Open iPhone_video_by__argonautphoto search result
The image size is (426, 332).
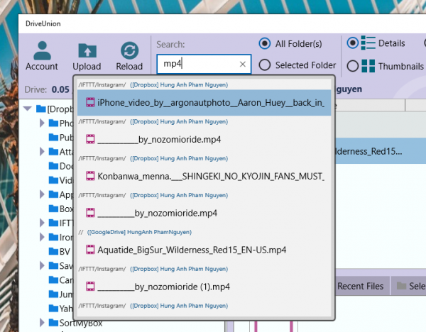[204, 103]
